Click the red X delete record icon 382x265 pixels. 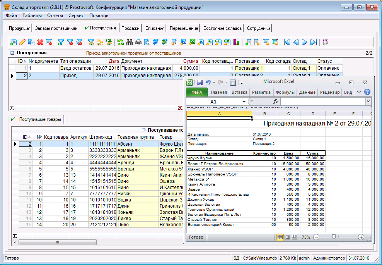tap(40, 42)
